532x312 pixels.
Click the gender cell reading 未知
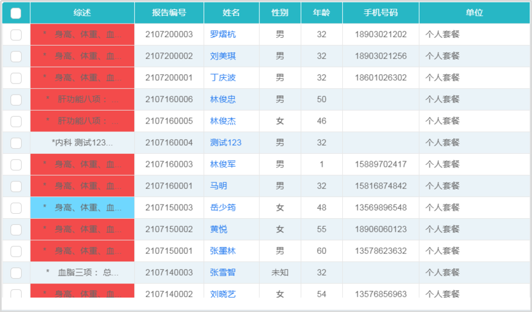click(x=280, y=272)
